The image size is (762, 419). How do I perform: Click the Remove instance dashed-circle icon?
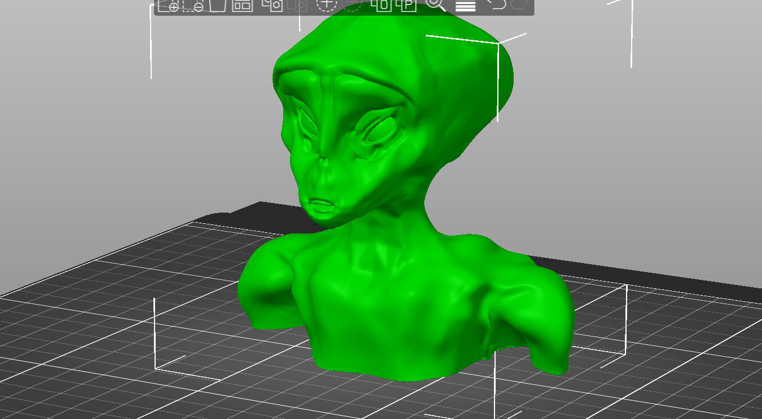coord(351,5)
